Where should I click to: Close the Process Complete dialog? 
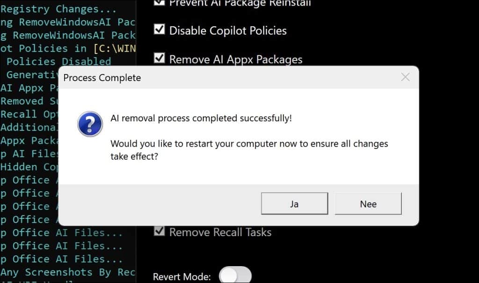405,77
